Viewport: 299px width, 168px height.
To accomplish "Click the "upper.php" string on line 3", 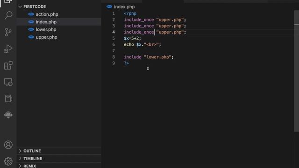I will 170,26.
